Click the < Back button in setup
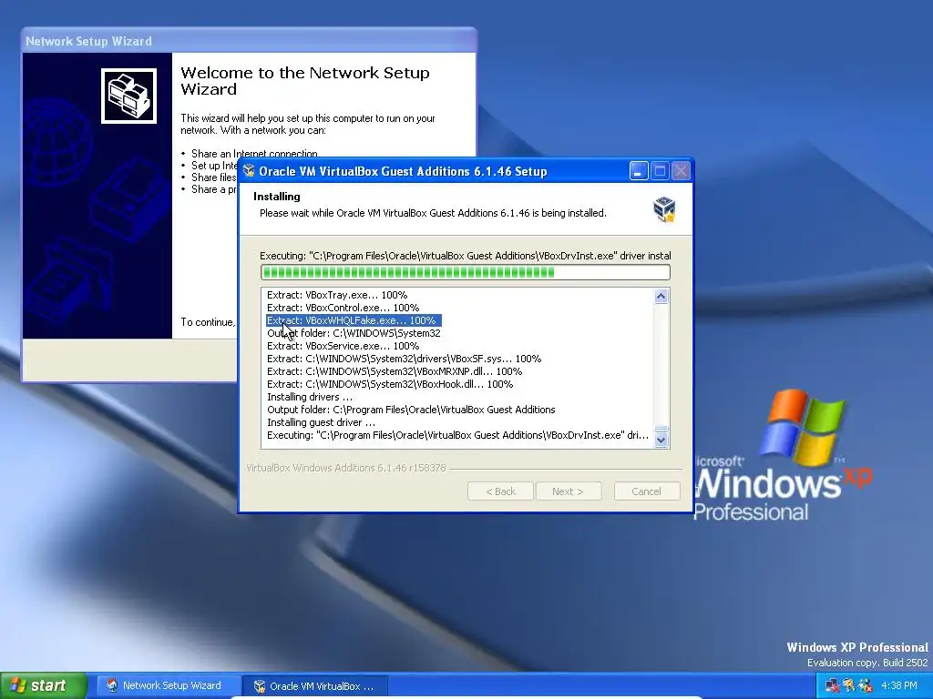 (x=500, y=491)
